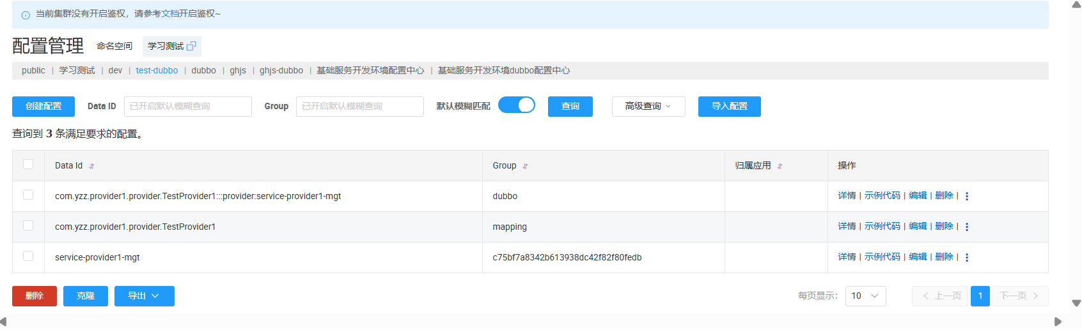Click 删除 link for the service-provider1-mgt row
1082x330 pixels.
tap(944, 257)
